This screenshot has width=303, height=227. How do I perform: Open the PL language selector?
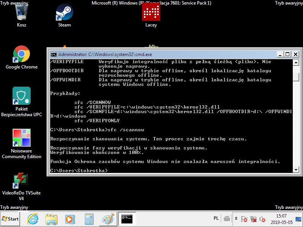[216, 219]
